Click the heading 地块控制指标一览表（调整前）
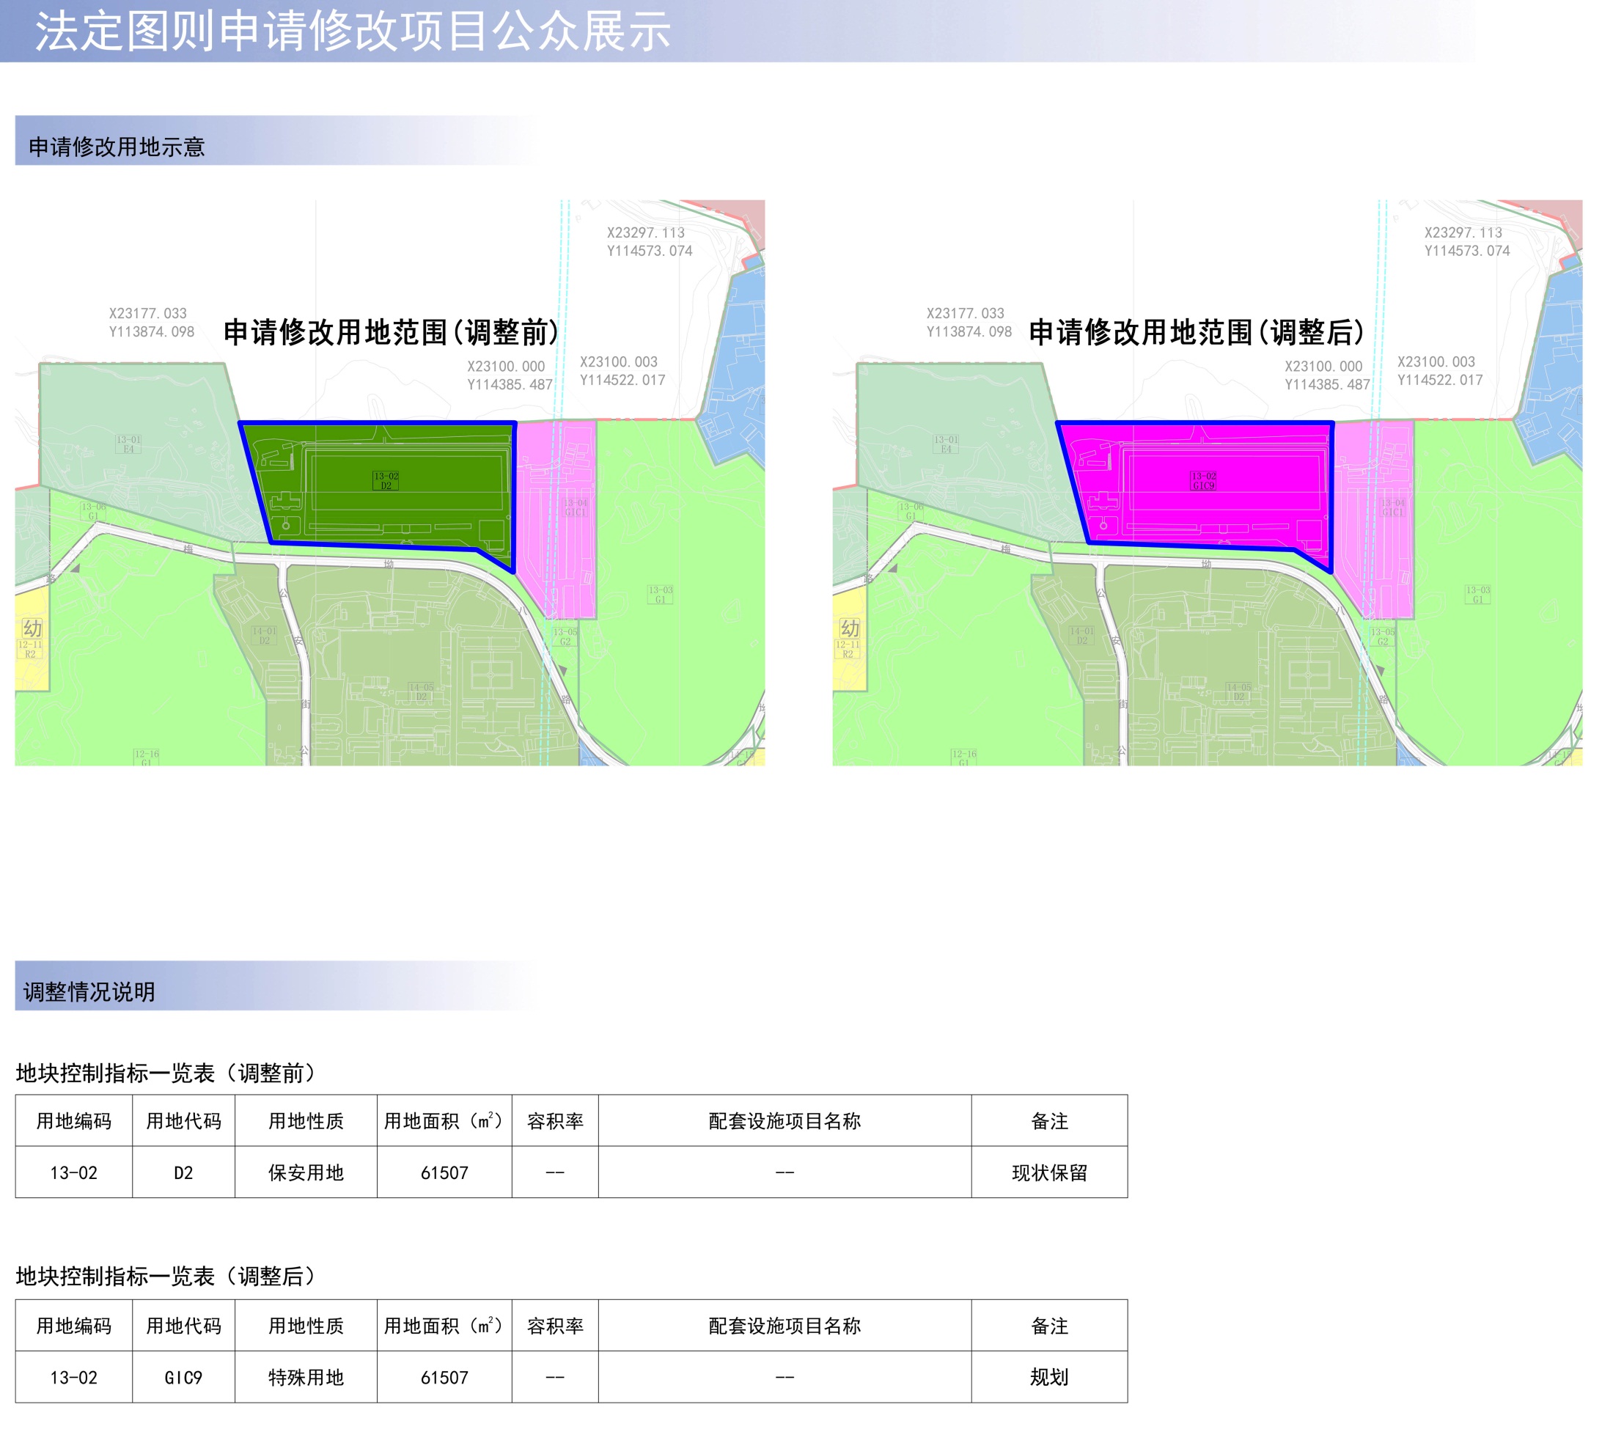1602x1432 pixels. pyautogui.click(x=167, y=1073)
